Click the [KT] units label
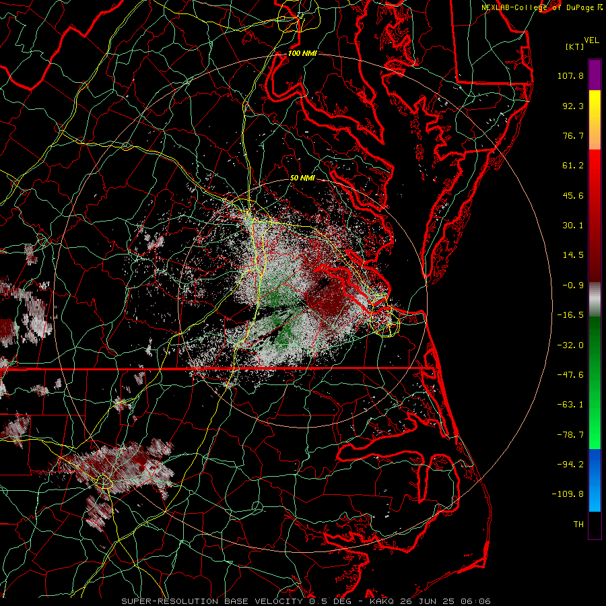 575,46
